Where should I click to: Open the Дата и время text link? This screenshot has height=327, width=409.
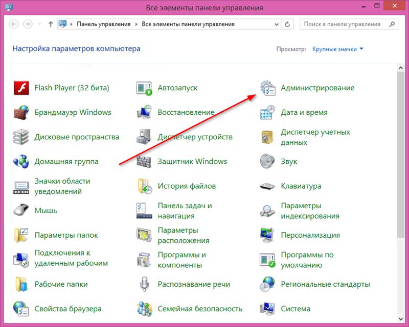pos(304,112)
